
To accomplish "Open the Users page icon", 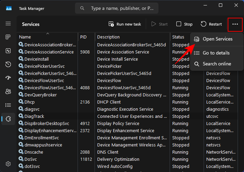I will coord(8,91).
